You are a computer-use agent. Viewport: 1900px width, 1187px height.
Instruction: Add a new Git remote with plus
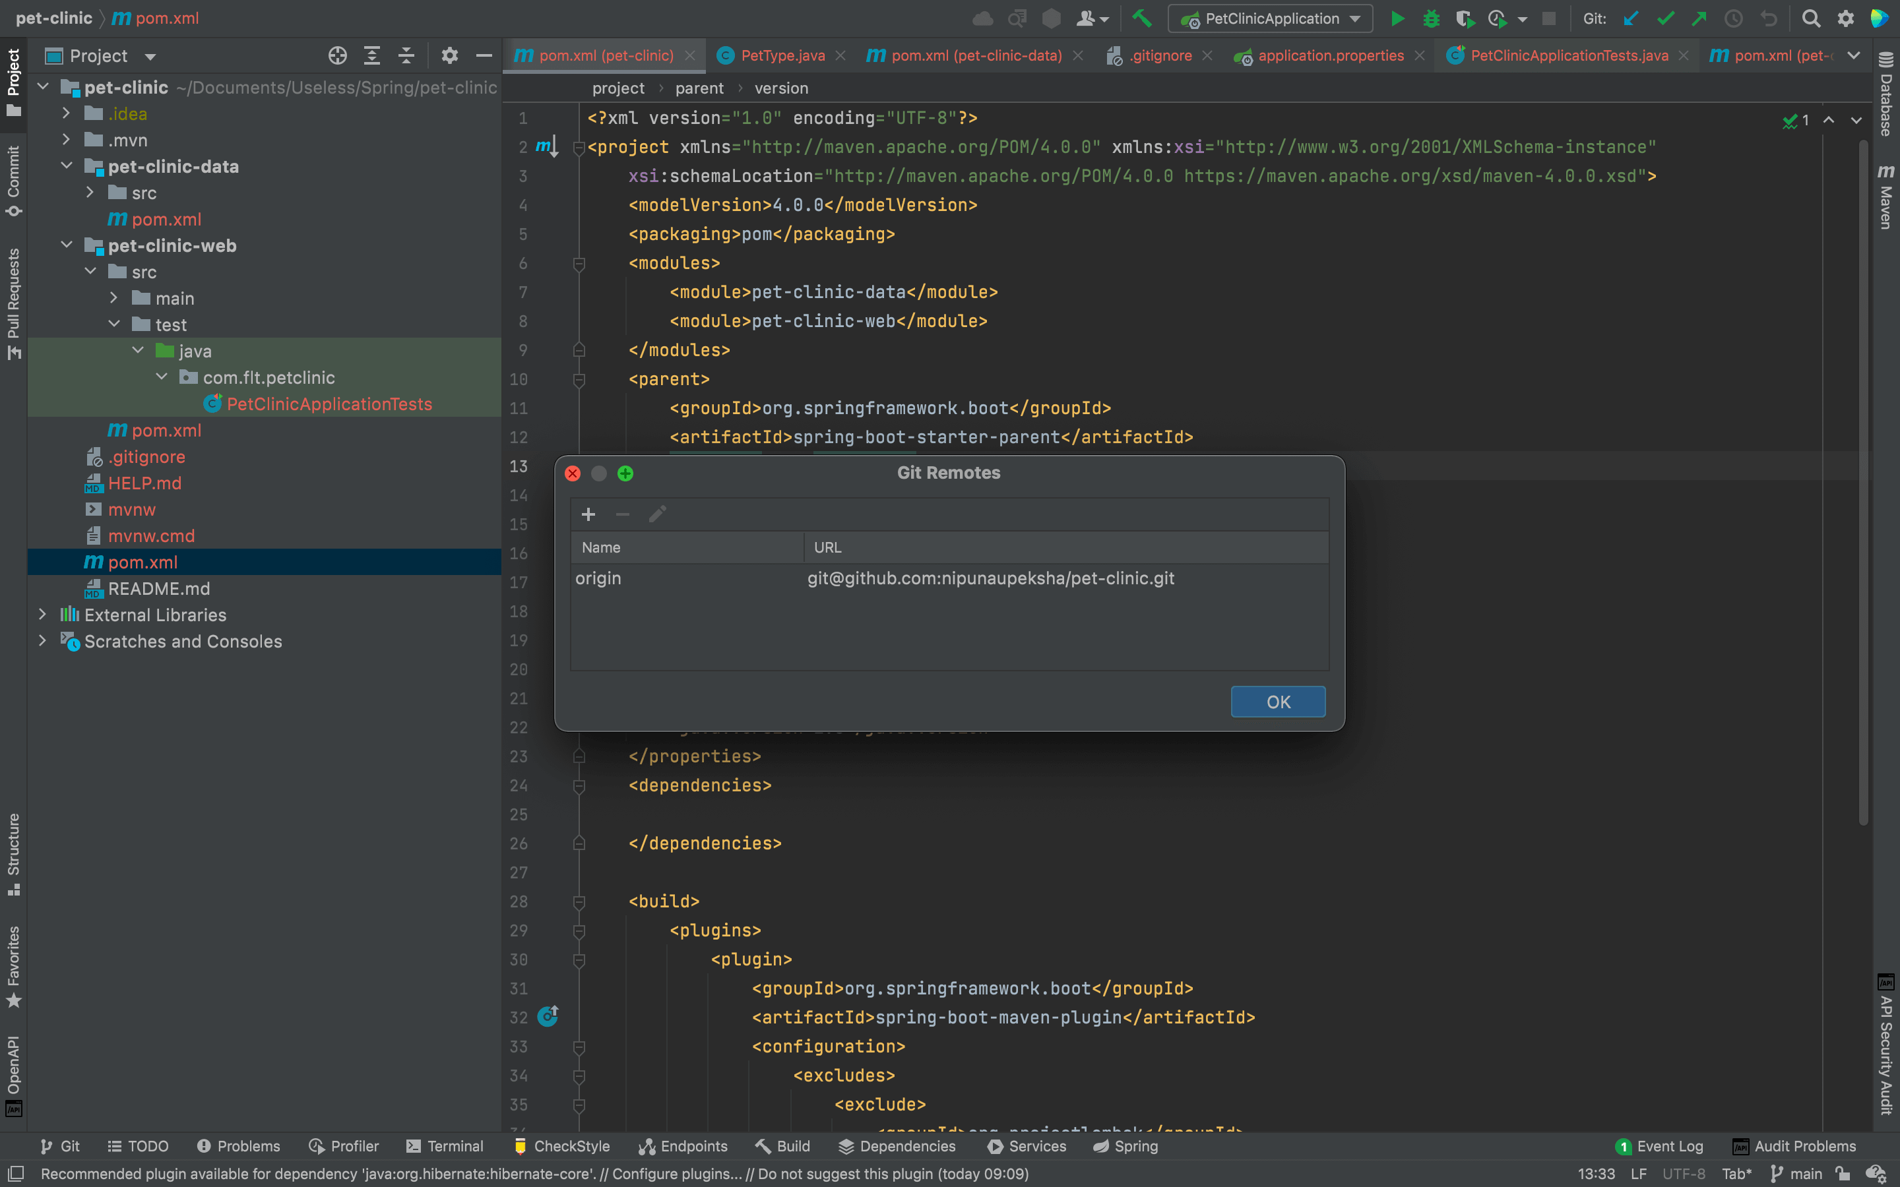click(588, 514)
